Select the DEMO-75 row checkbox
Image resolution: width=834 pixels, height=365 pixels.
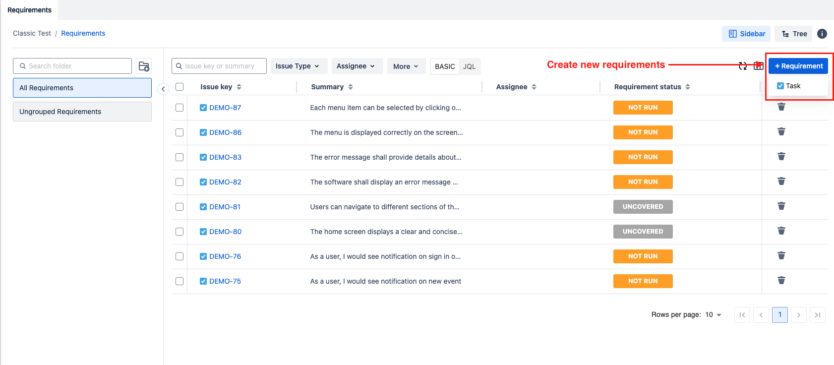click(179, 281)
